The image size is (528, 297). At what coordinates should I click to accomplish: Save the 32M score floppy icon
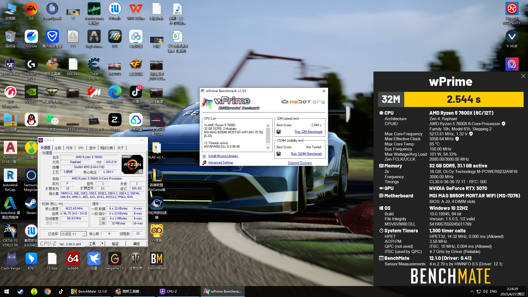[279, 132]
